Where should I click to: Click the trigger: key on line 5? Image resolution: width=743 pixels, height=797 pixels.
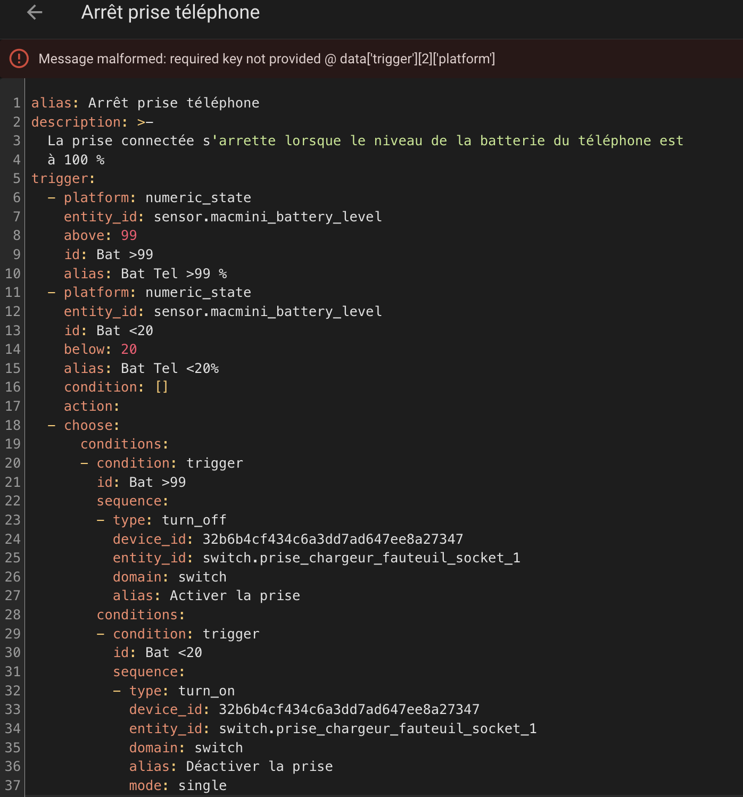point(63,178)
